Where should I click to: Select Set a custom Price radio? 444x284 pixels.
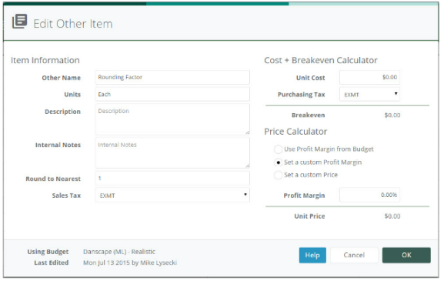click(x=278, y=175)
